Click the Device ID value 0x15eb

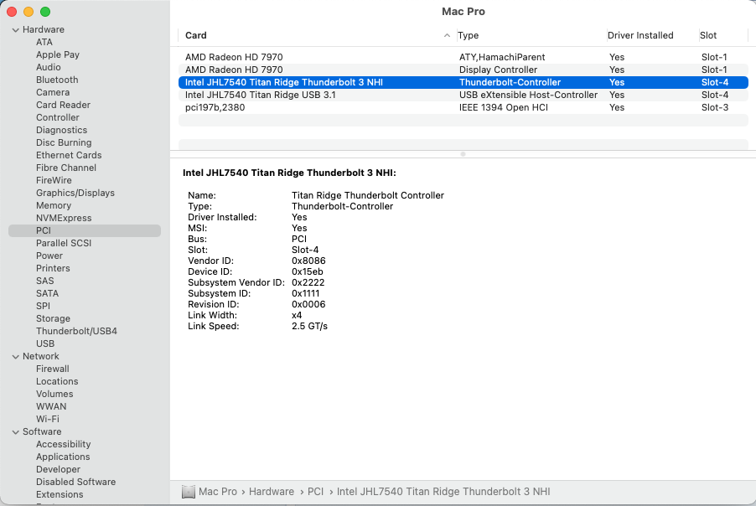coord(307,271)
